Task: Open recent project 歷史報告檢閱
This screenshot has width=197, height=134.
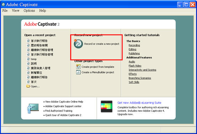Action: 39,45
